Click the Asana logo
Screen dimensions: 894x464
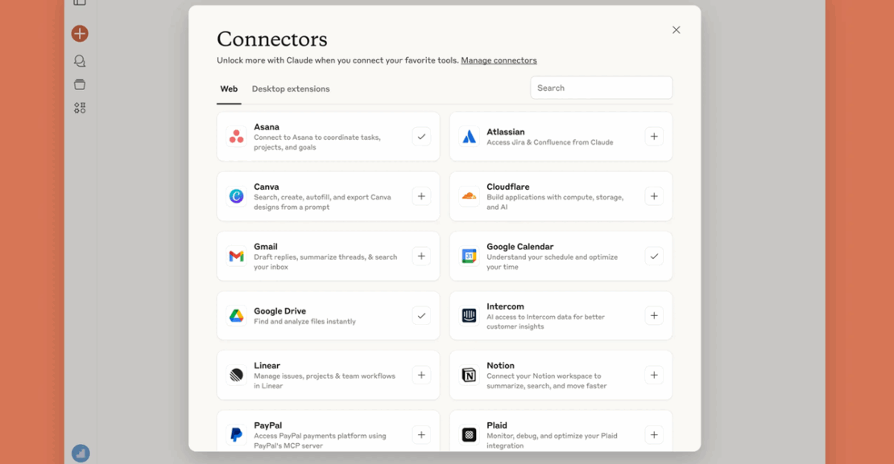tap(236, 136)
